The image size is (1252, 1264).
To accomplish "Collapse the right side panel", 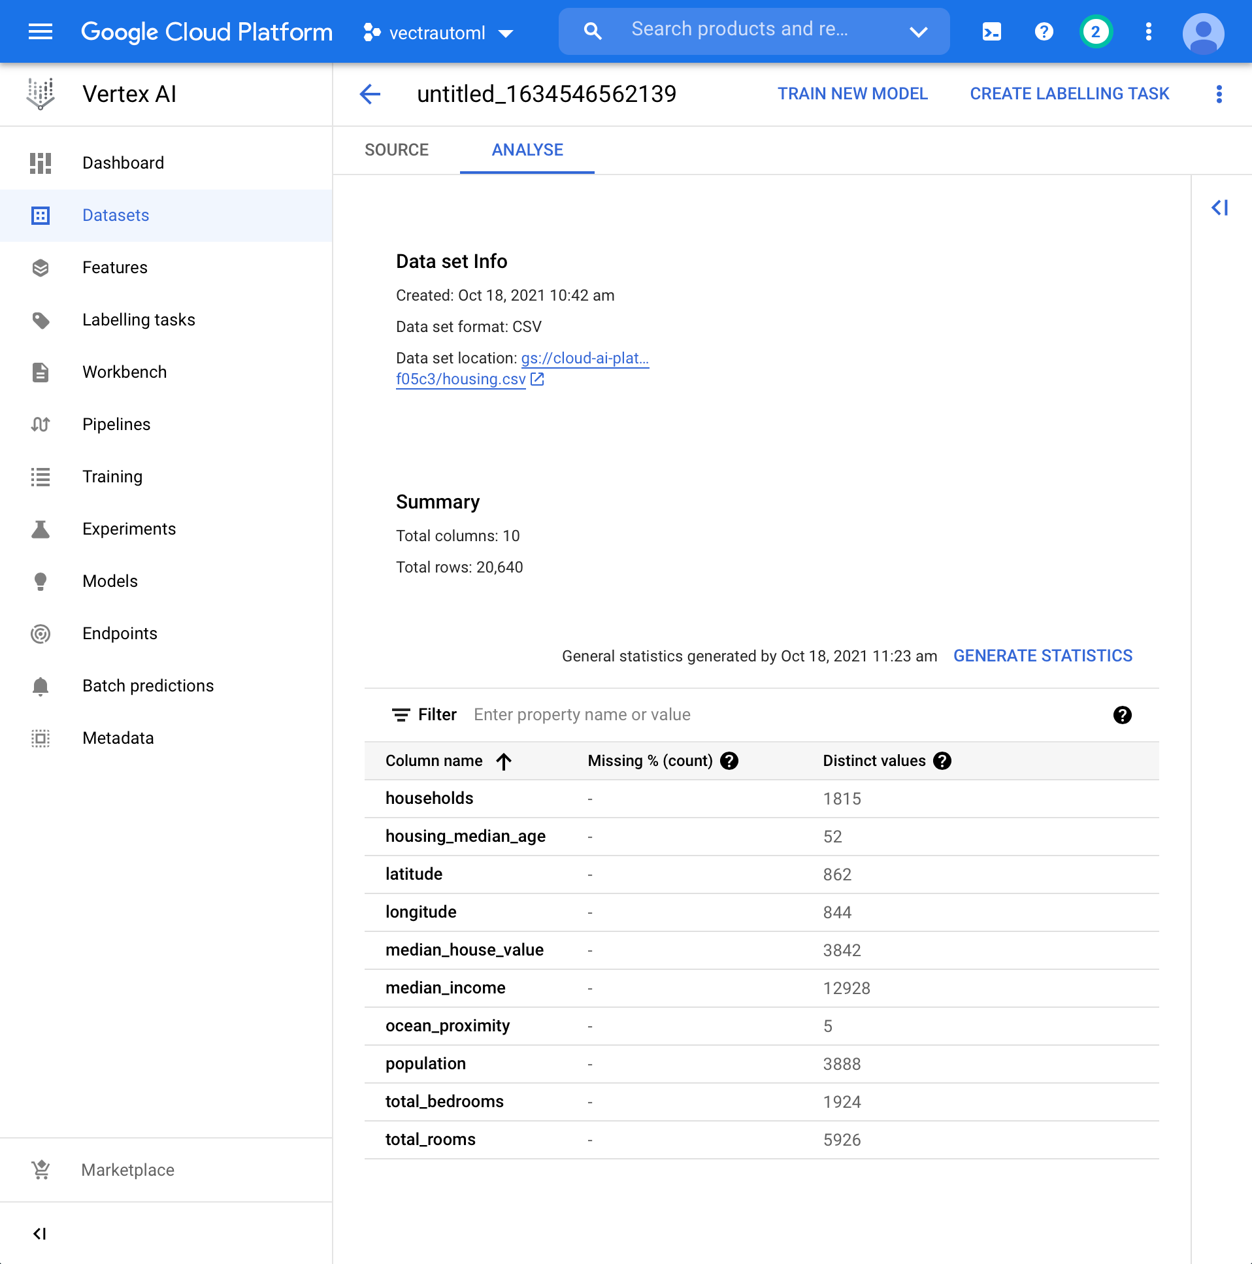I will pyautogui.click(x=1220, y=208).
